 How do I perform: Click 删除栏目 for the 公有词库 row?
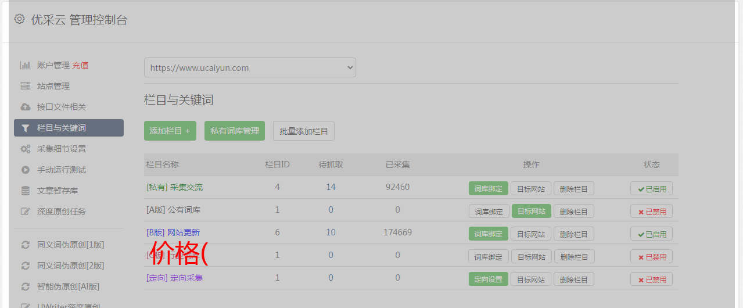tap(574, 211)
